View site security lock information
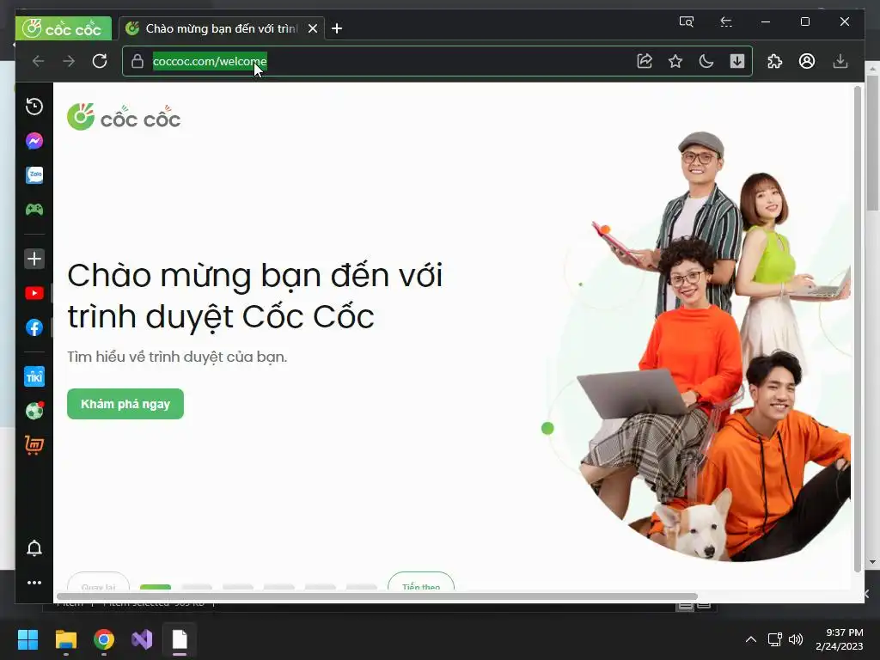Viewport: 880px width, 660px height. [x=137, y=61]
